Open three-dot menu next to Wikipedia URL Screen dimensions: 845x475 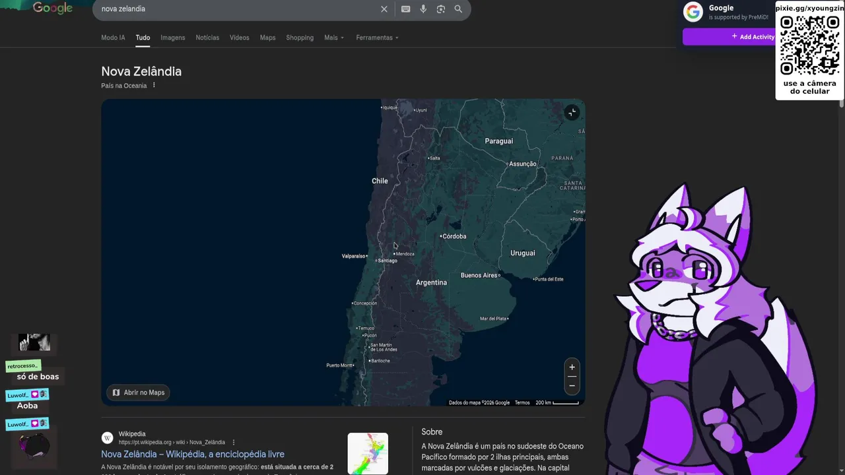pyautogui.click(x=234, y=442)
